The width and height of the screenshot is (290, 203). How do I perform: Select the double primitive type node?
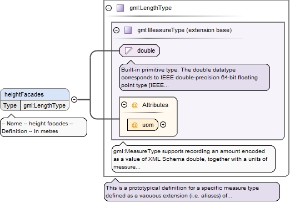click(x=139, y=50)
